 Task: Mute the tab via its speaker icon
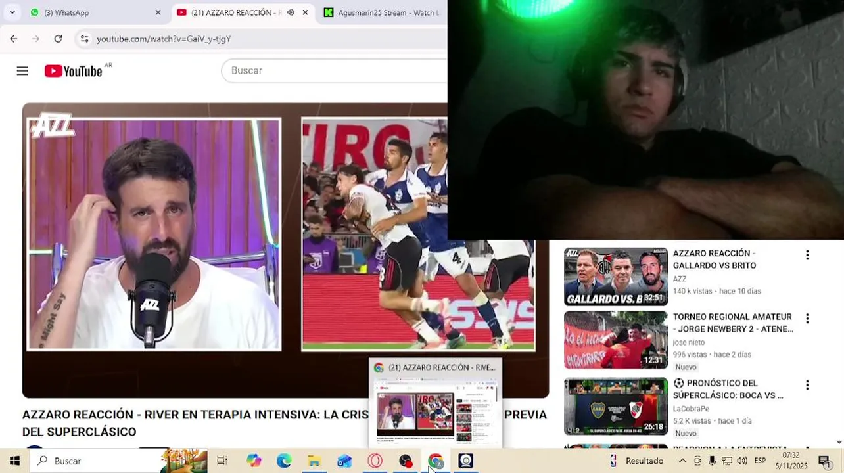(291, 12)
